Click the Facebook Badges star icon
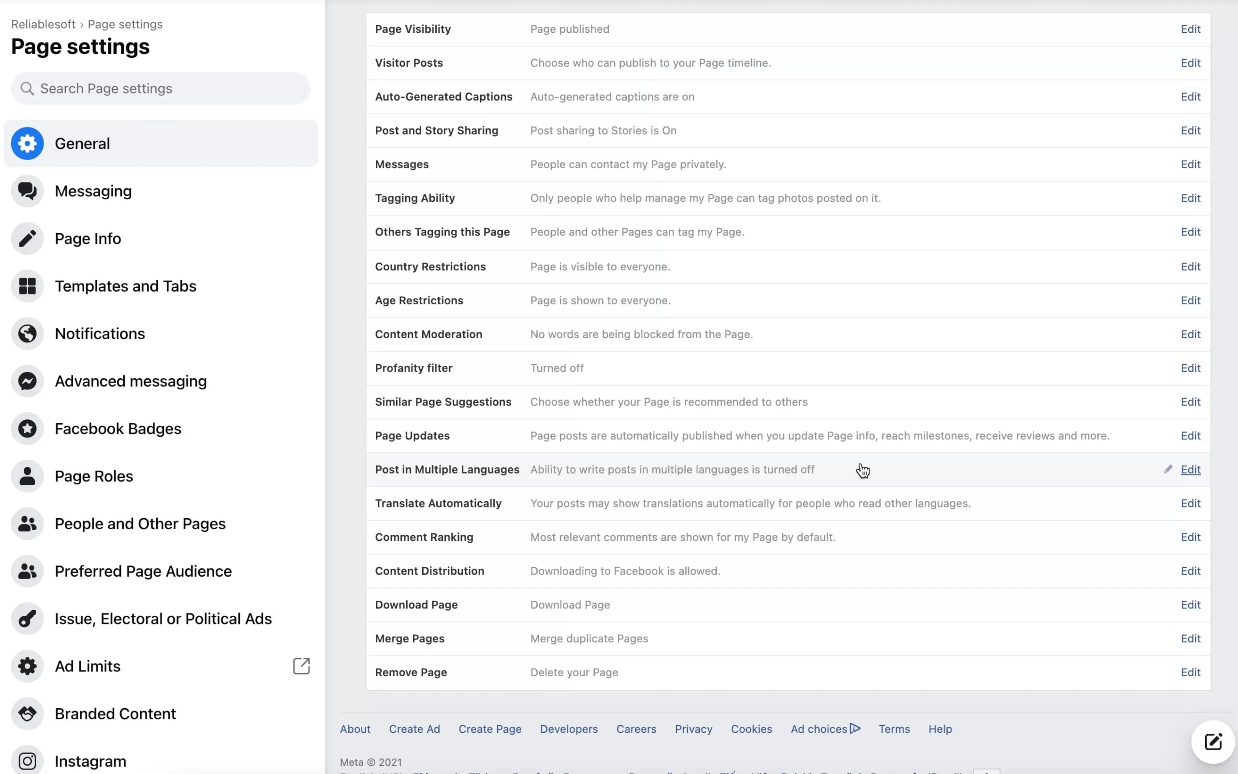This screenshot has width=1238, height=774. click(x=27, y=429)
